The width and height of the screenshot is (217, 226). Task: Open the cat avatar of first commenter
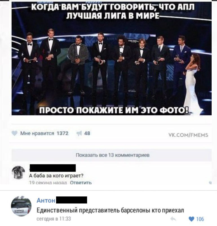18,173
